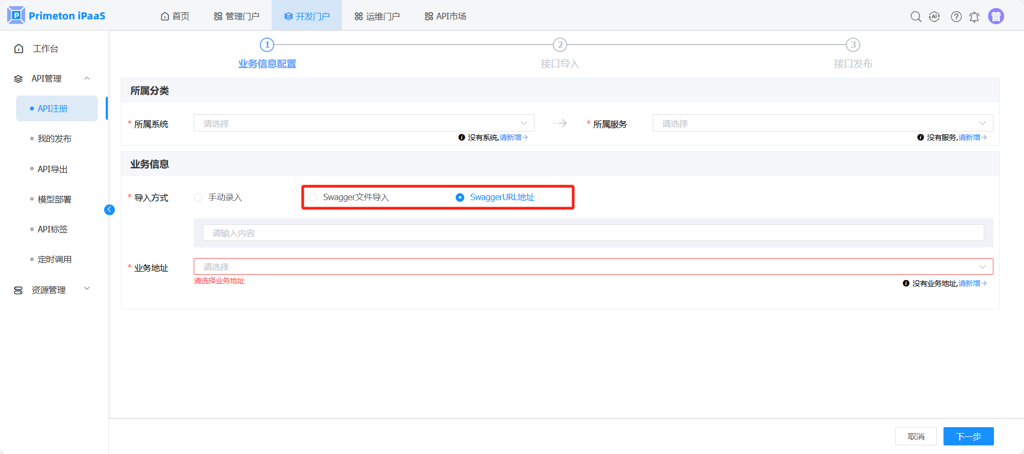The image size is (1024, 454).
Task: Open the 所属服务 dropdown
Action: pyautogui.click(x=822, y=123)
